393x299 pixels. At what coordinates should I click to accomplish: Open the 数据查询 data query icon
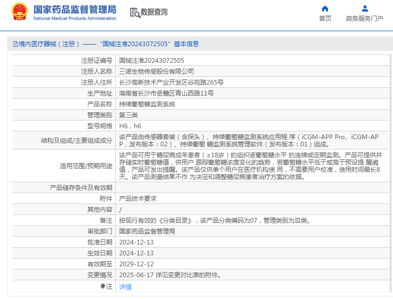click(x=135, y=12)
